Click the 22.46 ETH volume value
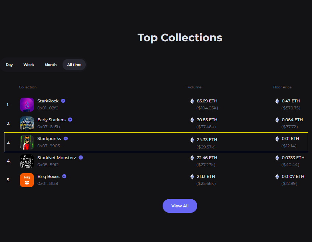 (207, 158)
